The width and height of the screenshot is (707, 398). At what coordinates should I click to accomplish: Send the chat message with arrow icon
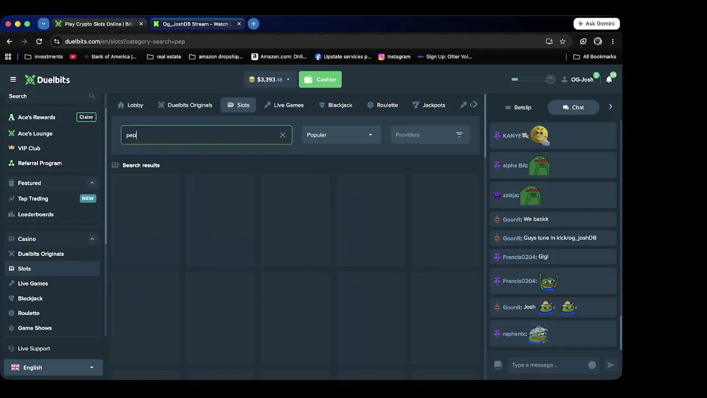tap(610, 365)
